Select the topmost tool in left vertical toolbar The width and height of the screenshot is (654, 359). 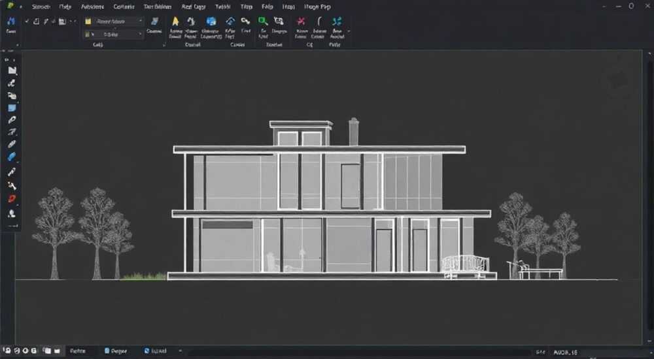pyautogui.click(x=12, y=70)
